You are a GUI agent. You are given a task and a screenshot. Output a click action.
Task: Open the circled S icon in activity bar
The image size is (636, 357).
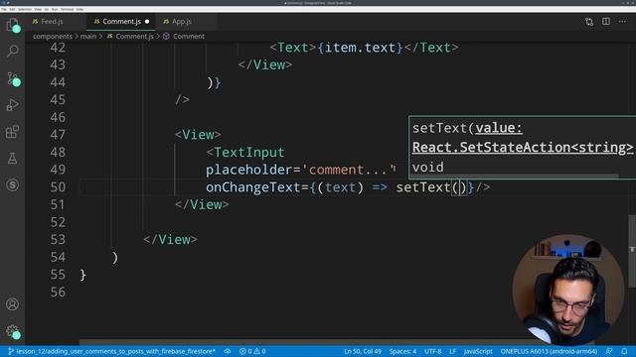pos(13,185)
